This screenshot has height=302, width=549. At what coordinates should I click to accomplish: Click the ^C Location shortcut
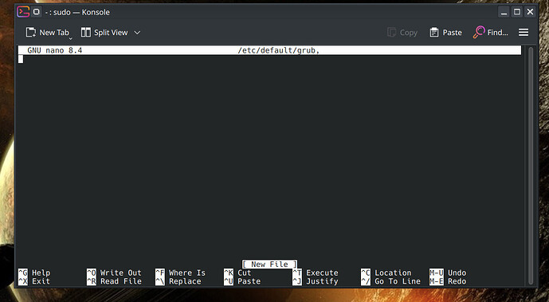[386, 273]
